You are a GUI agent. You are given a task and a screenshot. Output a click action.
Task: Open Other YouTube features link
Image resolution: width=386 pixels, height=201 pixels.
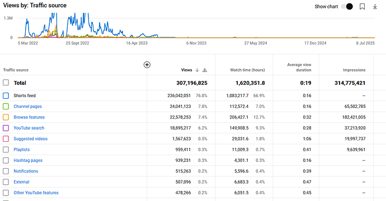tap(36, 193)
